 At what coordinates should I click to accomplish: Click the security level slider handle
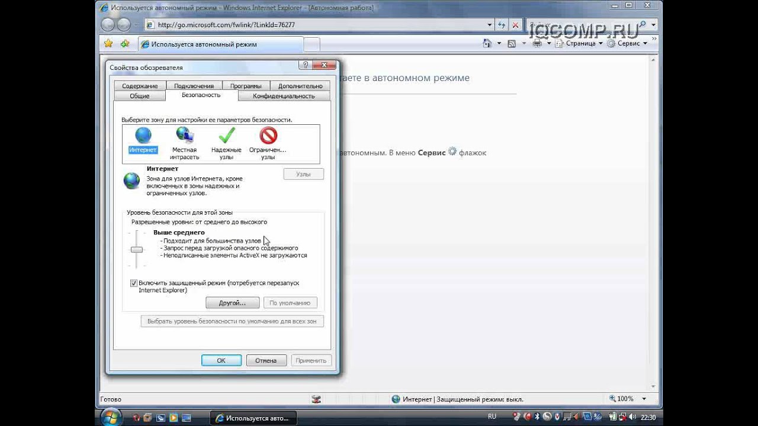pos(137,250)
